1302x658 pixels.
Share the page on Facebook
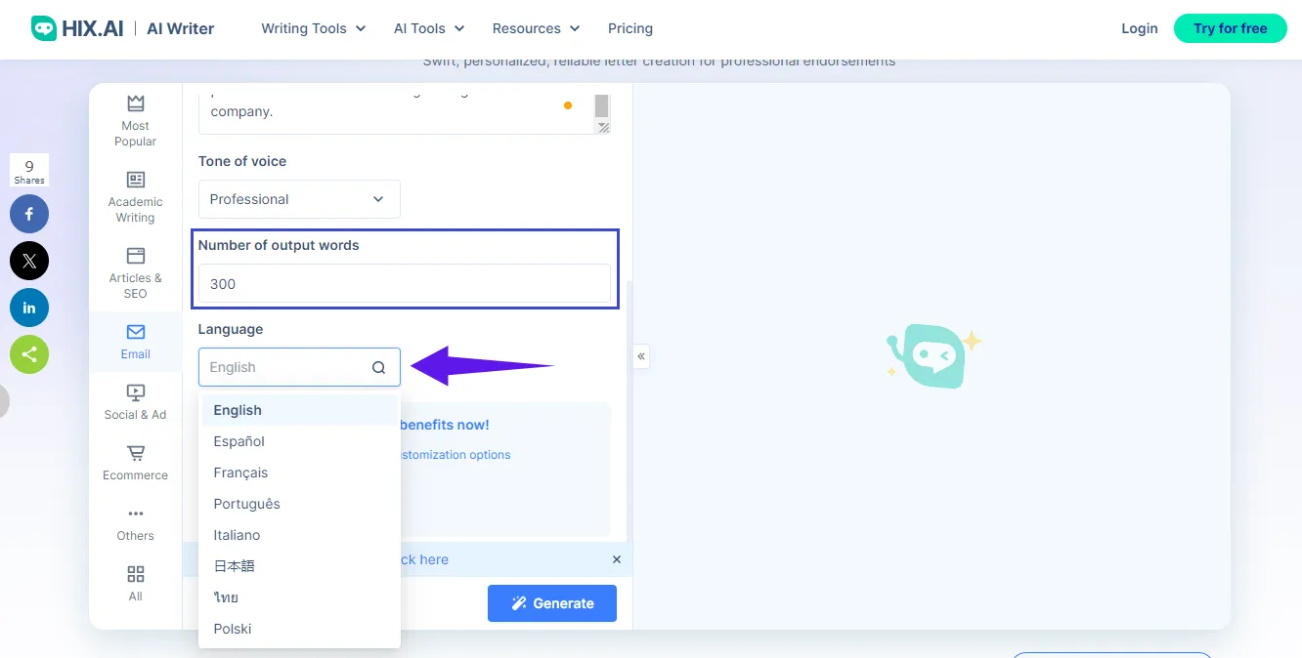tap(29, 213)
